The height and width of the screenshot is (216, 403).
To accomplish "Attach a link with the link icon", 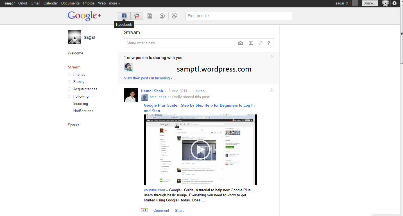I will pos(260,43).
